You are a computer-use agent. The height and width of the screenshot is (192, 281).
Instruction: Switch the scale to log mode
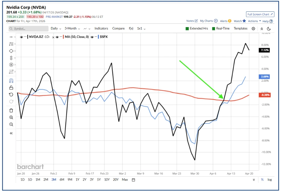coord(270,180)
